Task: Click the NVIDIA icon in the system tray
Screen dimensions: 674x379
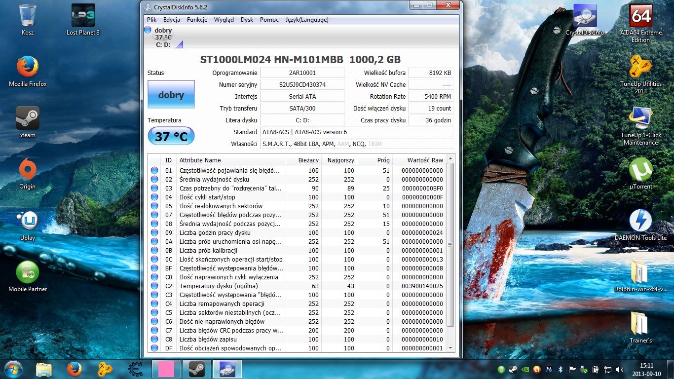Action: 524,369
